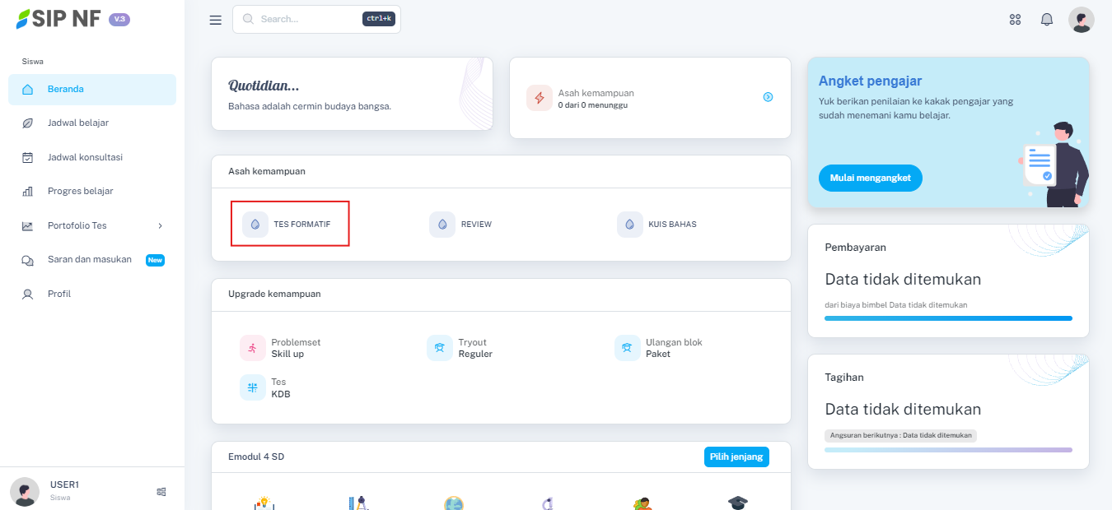
Task: Open the REVIEW droplet icon
Action: 442,225
